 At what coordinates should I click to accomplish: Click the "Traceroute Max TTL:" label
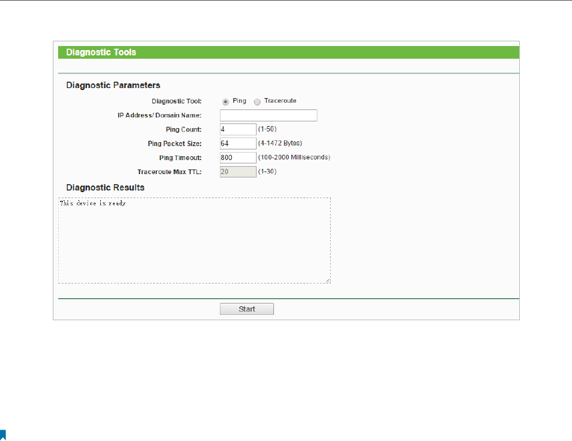[169, 172]
